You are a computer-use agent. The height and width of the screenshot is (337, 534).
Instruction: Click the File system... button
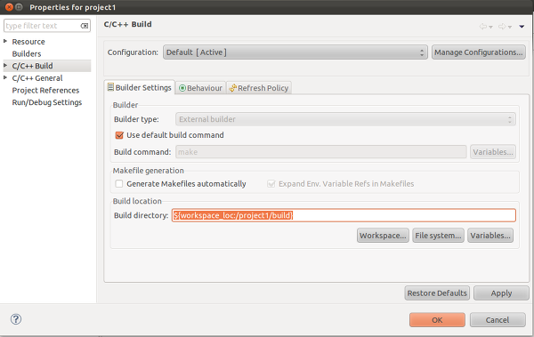tap(438, 236)
